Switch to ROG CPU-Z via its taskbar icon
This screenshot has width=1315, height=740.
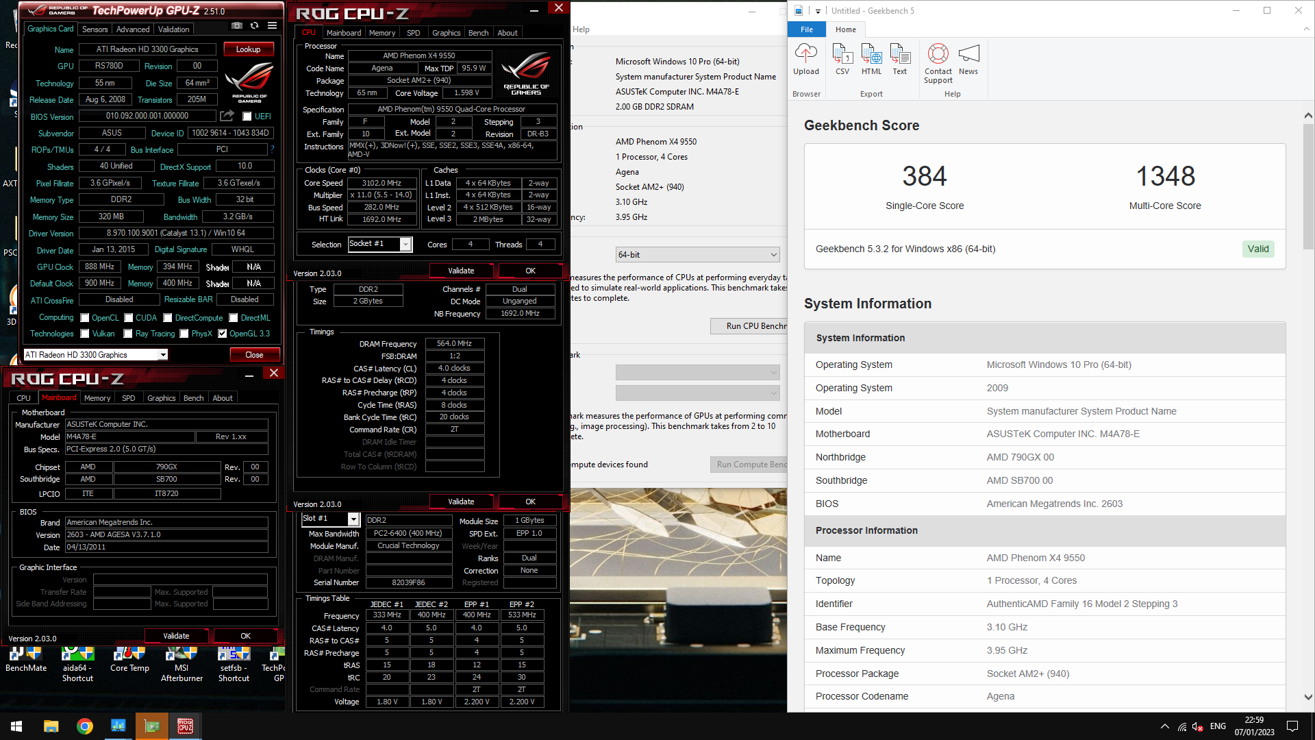point(186,726)
